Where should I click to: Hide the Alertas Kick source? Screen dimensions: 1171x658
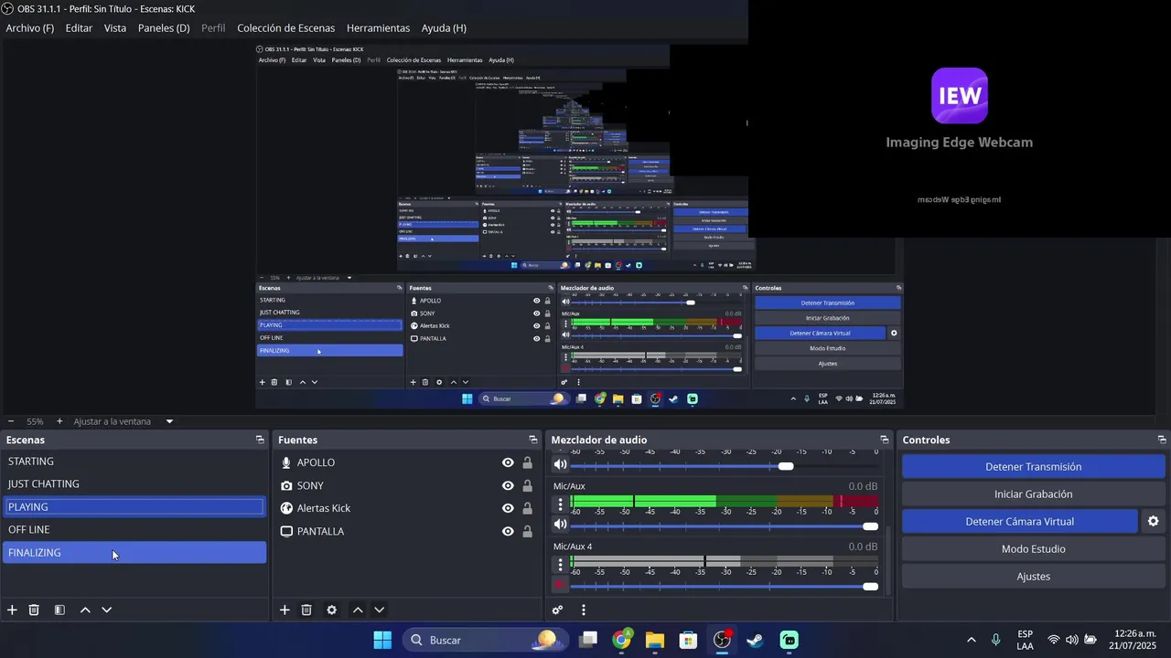(x=508, y=508)
